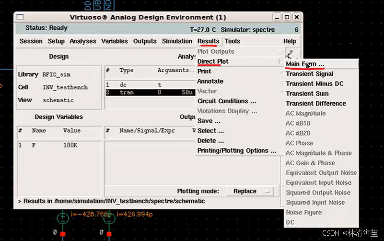The image size is (384, 241).
Task: Open the Outputs menu
Action: (145, 41)
